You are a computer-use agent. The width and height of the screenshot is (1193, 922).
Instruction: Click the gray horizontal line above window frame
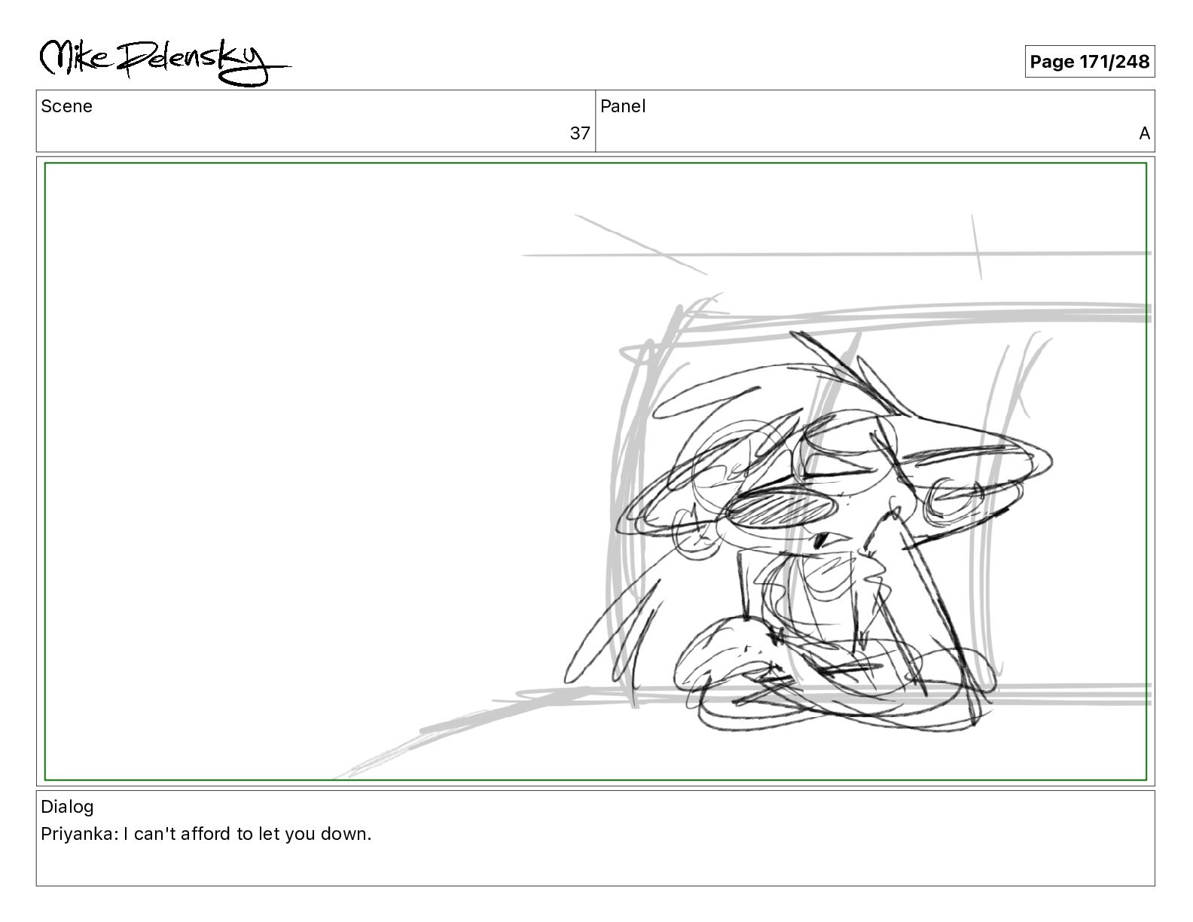[x=836, y=255]
